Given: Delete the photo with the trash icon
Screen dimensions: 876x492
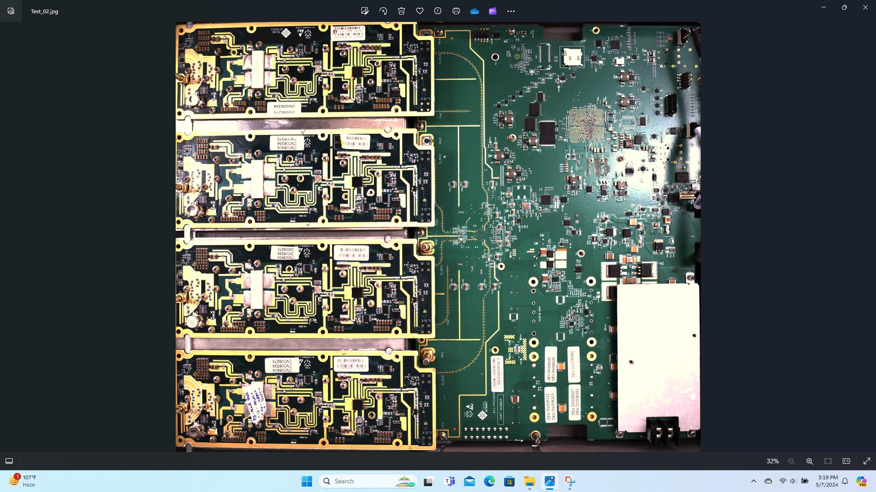Looking at the screenshot, I should coord(401,11).
